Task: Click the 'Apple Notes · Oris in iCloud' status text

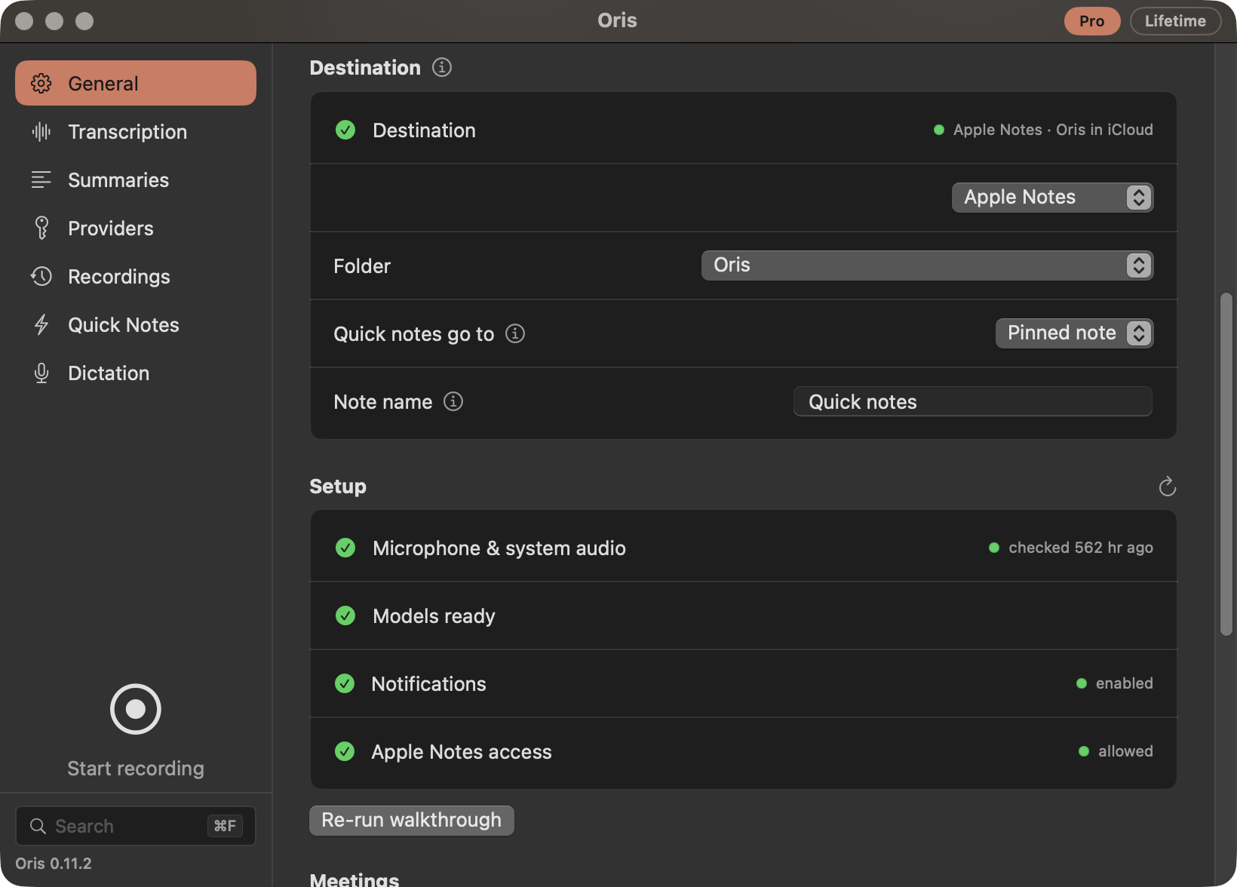Action: 1053,130
